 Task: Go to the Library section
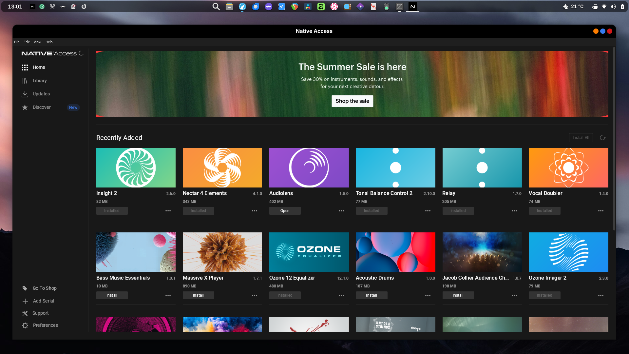pos(40,81)
